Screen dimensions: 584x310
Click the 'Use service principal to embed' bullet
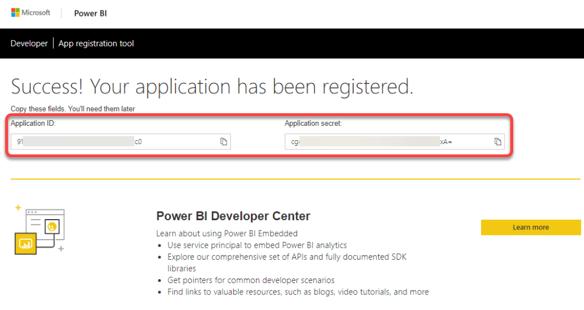pos(257,245)
